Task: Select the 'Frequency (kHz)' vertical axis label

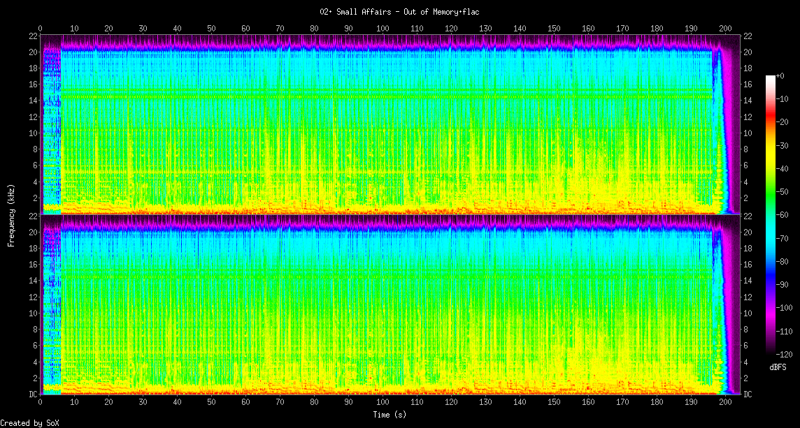Action: click(11, 214)
